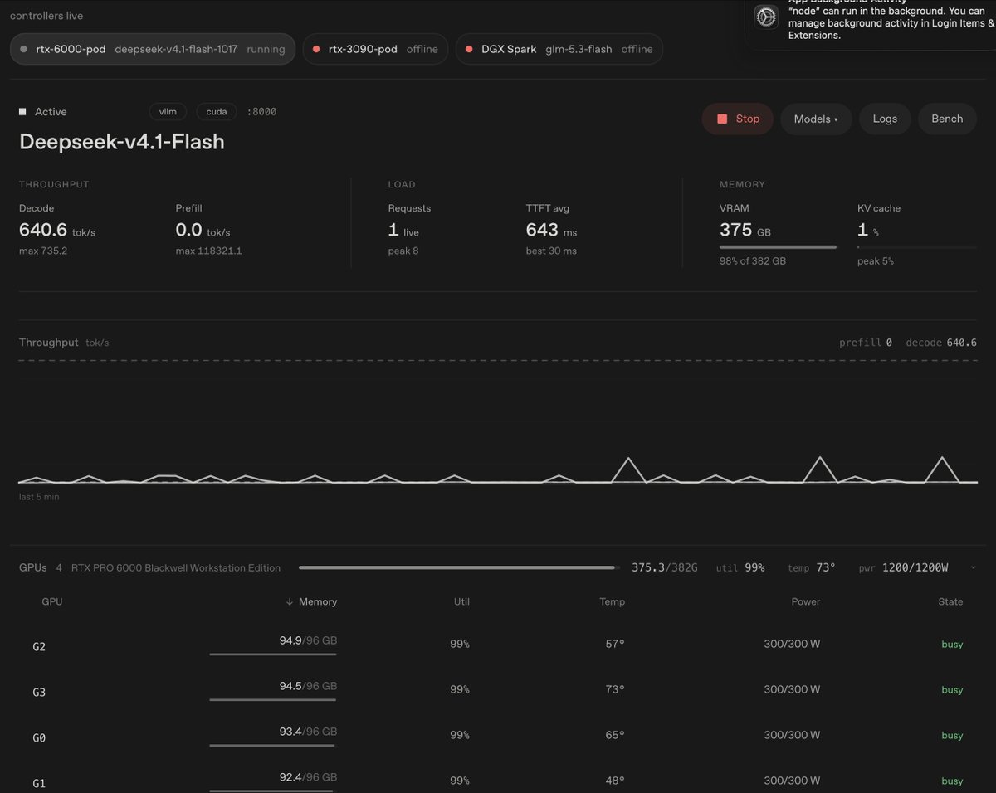The image size is (996, 793).
Task: Click 'max 118321.1' prefill maximum
Action: [208, 251]
